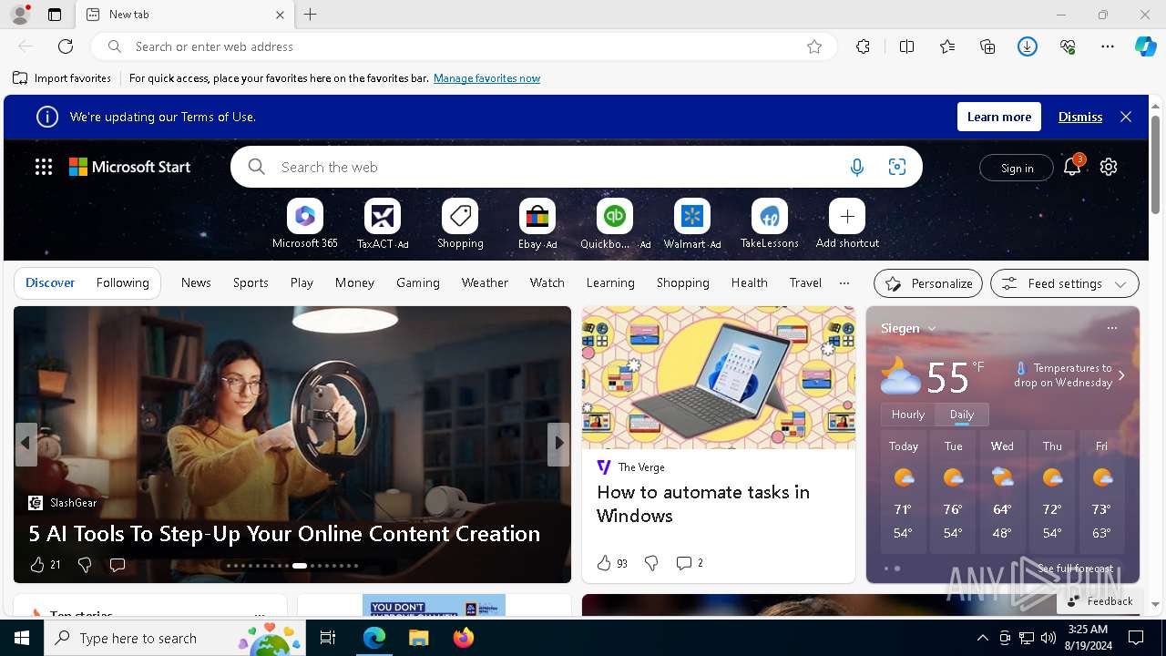Open Manage favorites now link

(x=486, y=78)
